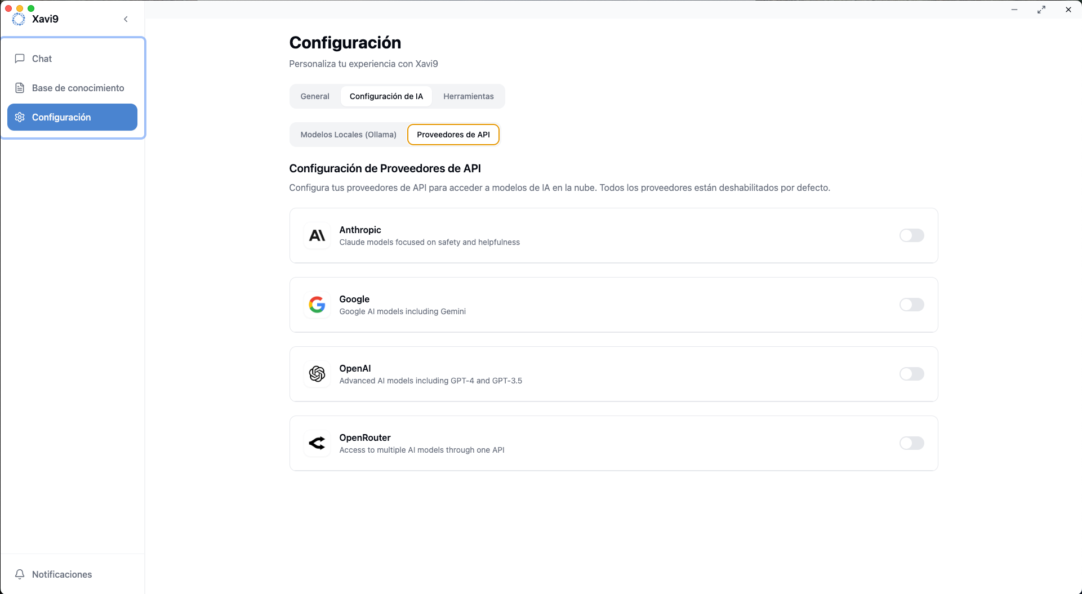Click the Xavi9 app logo icon
This screenshot has width=1082, height=594.
(x=19, y=19)
